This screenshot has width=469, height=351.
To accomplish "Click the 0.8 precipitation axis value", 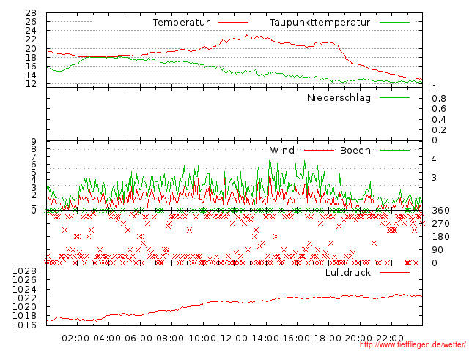I will pos(438,99).
